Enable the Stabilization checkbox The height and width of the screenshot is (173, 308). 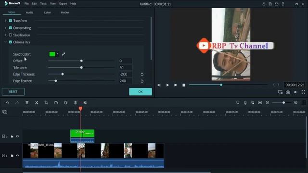tap(11, 35)
